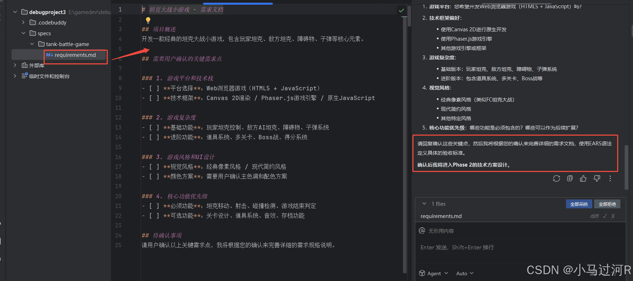Expand the .codebuddy folder
The height and width of the screenshot is (281, 633).
[x=23, y=22]
